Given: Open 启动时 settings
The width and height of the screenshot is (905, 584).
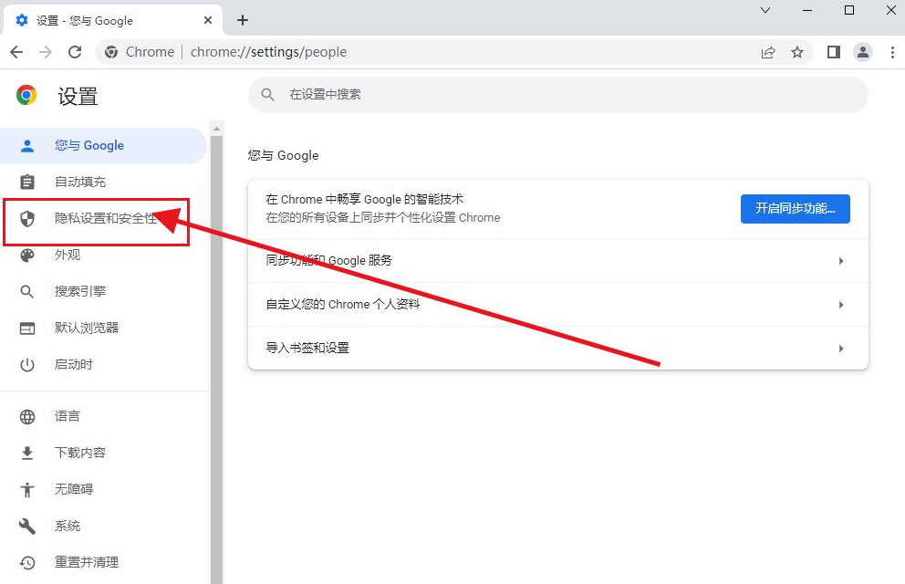Looking at the screenshot, I should [104, 365].
